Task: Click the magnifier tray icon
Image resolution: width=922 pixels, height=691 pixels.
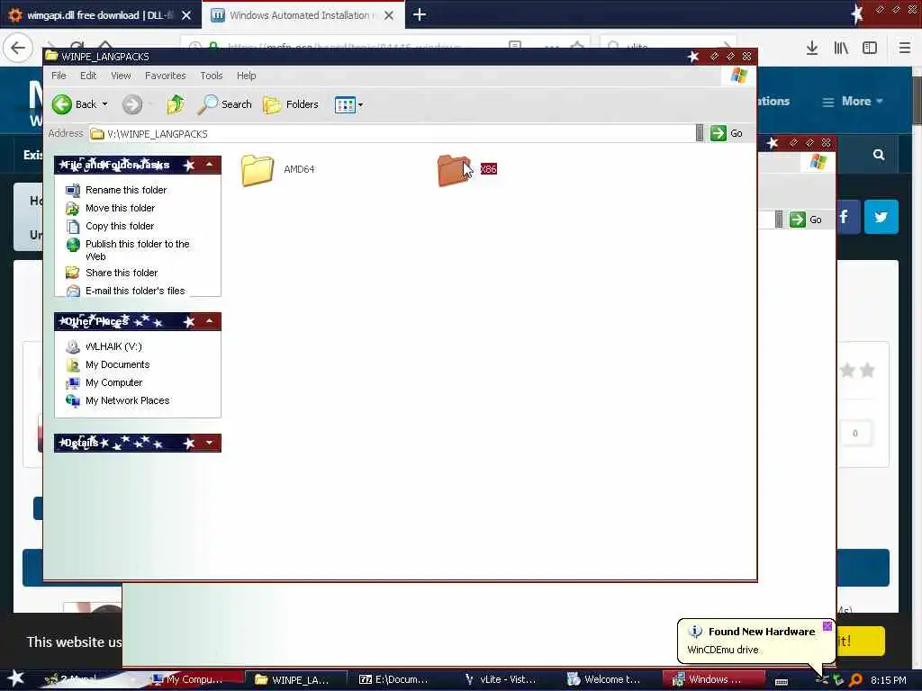Action: tap(855, 680)
